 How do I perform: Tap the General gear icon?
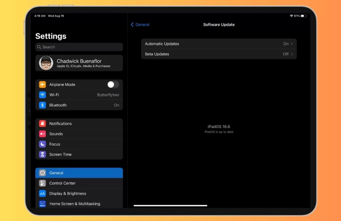coord(42,173)
